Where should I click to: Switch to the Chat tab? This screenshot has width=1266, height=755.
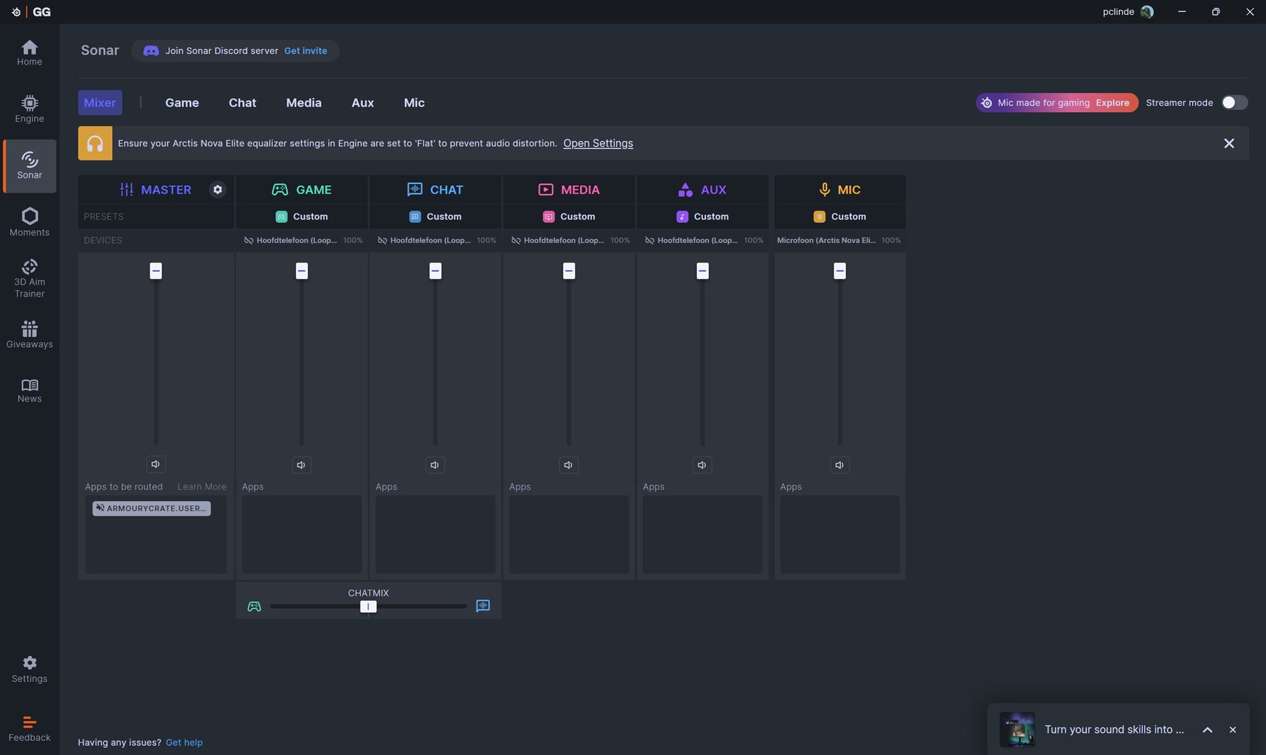242,103
